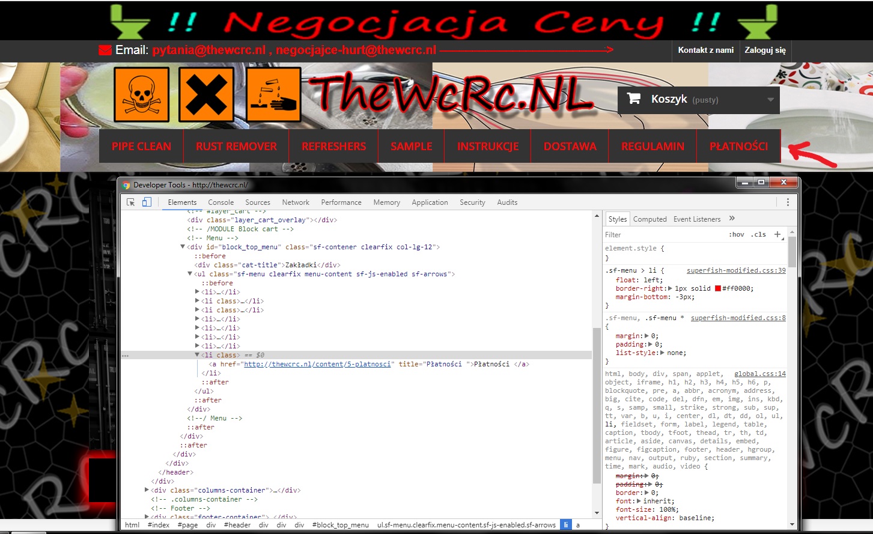Open the PIPE CLEAN menu item

[141, 146]
